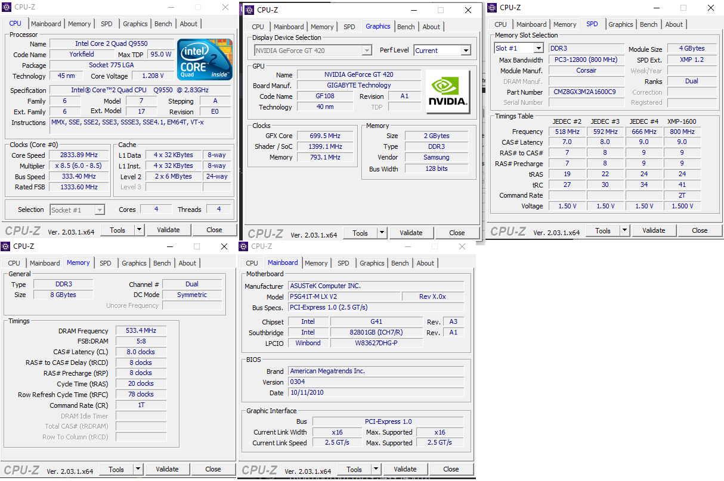Click the Command Rate (CR) value 1T
The width and height of the screenshot is (724, 481).
(141, 405)
